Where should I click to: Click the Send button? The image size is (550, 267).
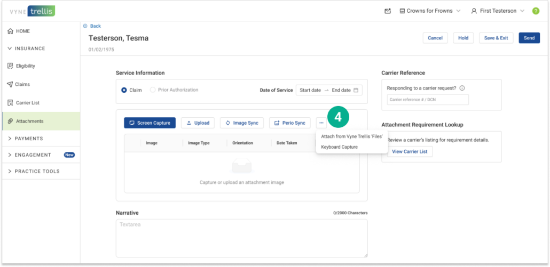pos(529,38)
